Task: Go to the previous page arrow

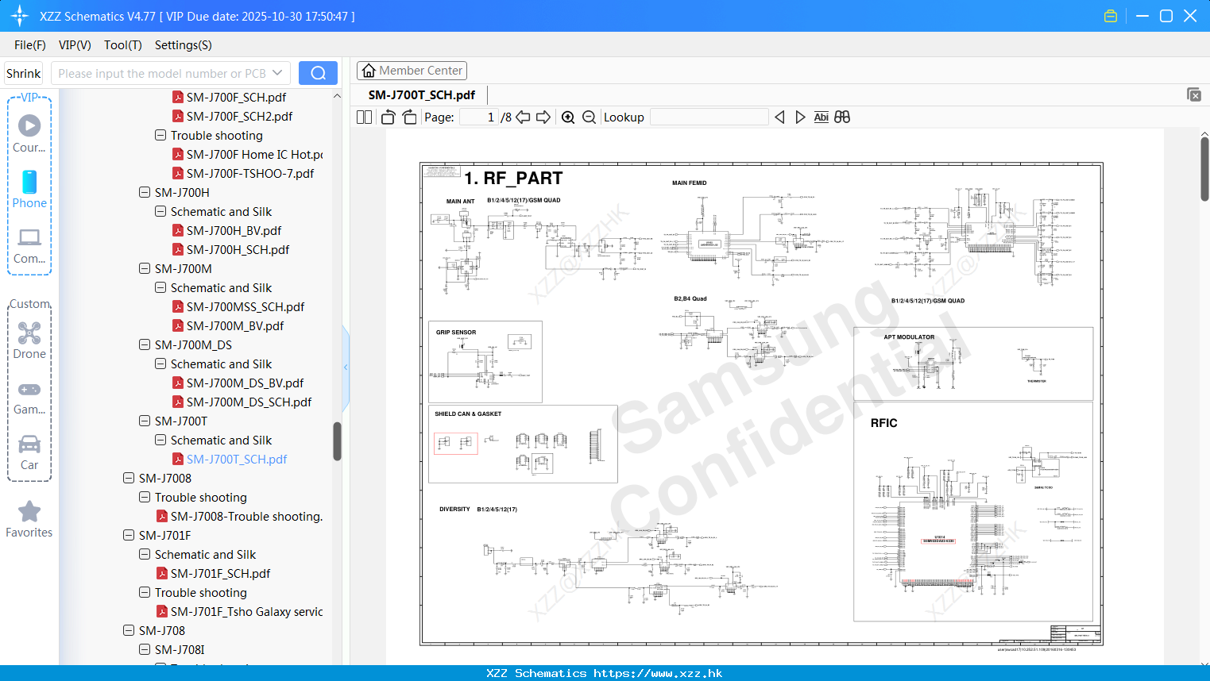Action: pyautogui.click(x=523, y=117)
